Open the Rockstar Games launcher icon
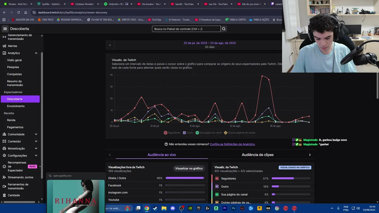 coord(259,208)
